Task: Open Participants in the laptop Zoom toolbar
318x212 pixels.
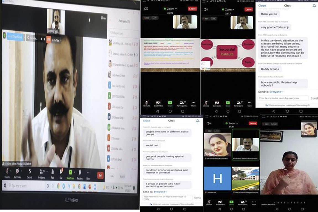Action: 41,173
